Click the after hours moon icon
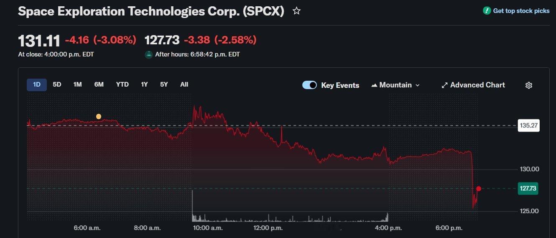The height and width of the screenshot is (238, 556). 148,54
